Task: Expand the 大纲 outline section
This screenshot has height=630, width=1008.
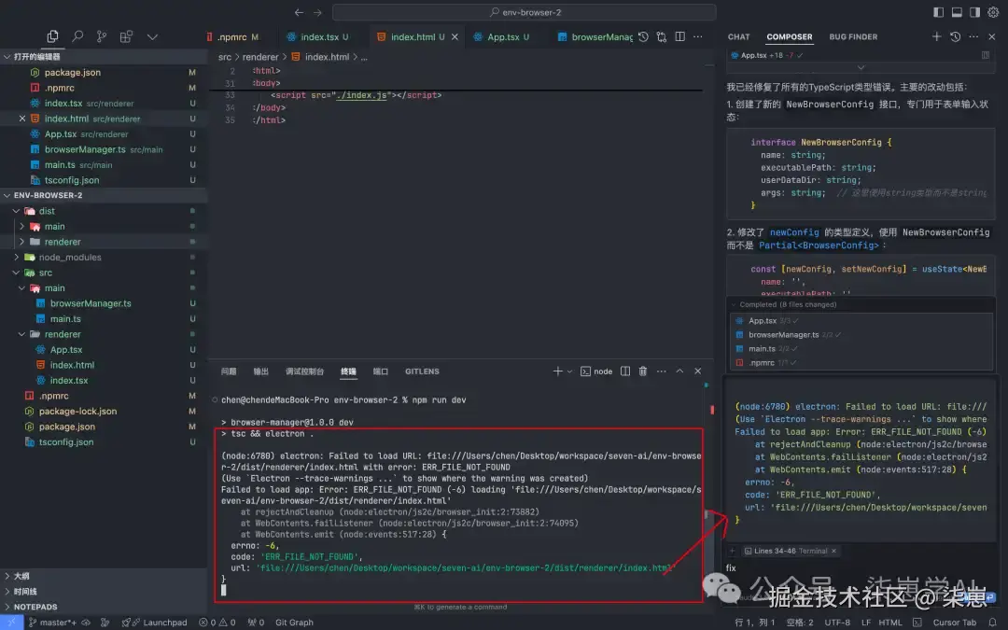Action: (17, 576)
